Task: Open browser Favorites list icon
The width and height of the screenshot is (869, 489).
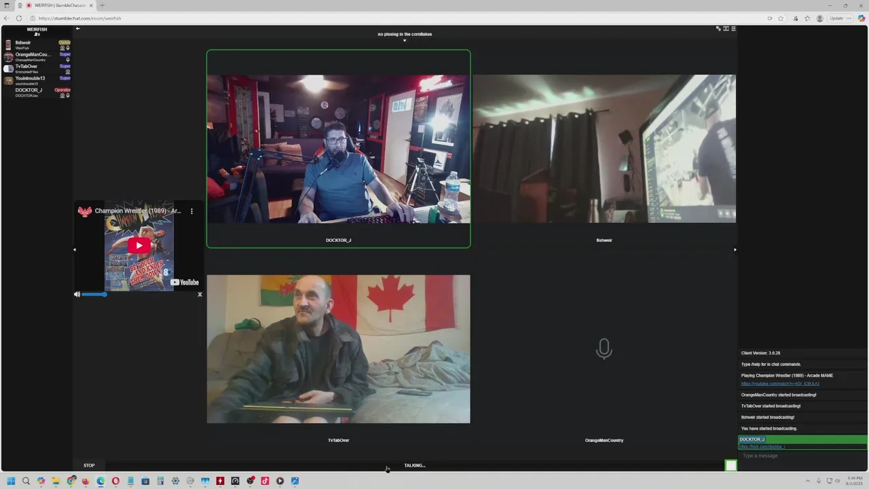Action: click(x=807, y=18)
